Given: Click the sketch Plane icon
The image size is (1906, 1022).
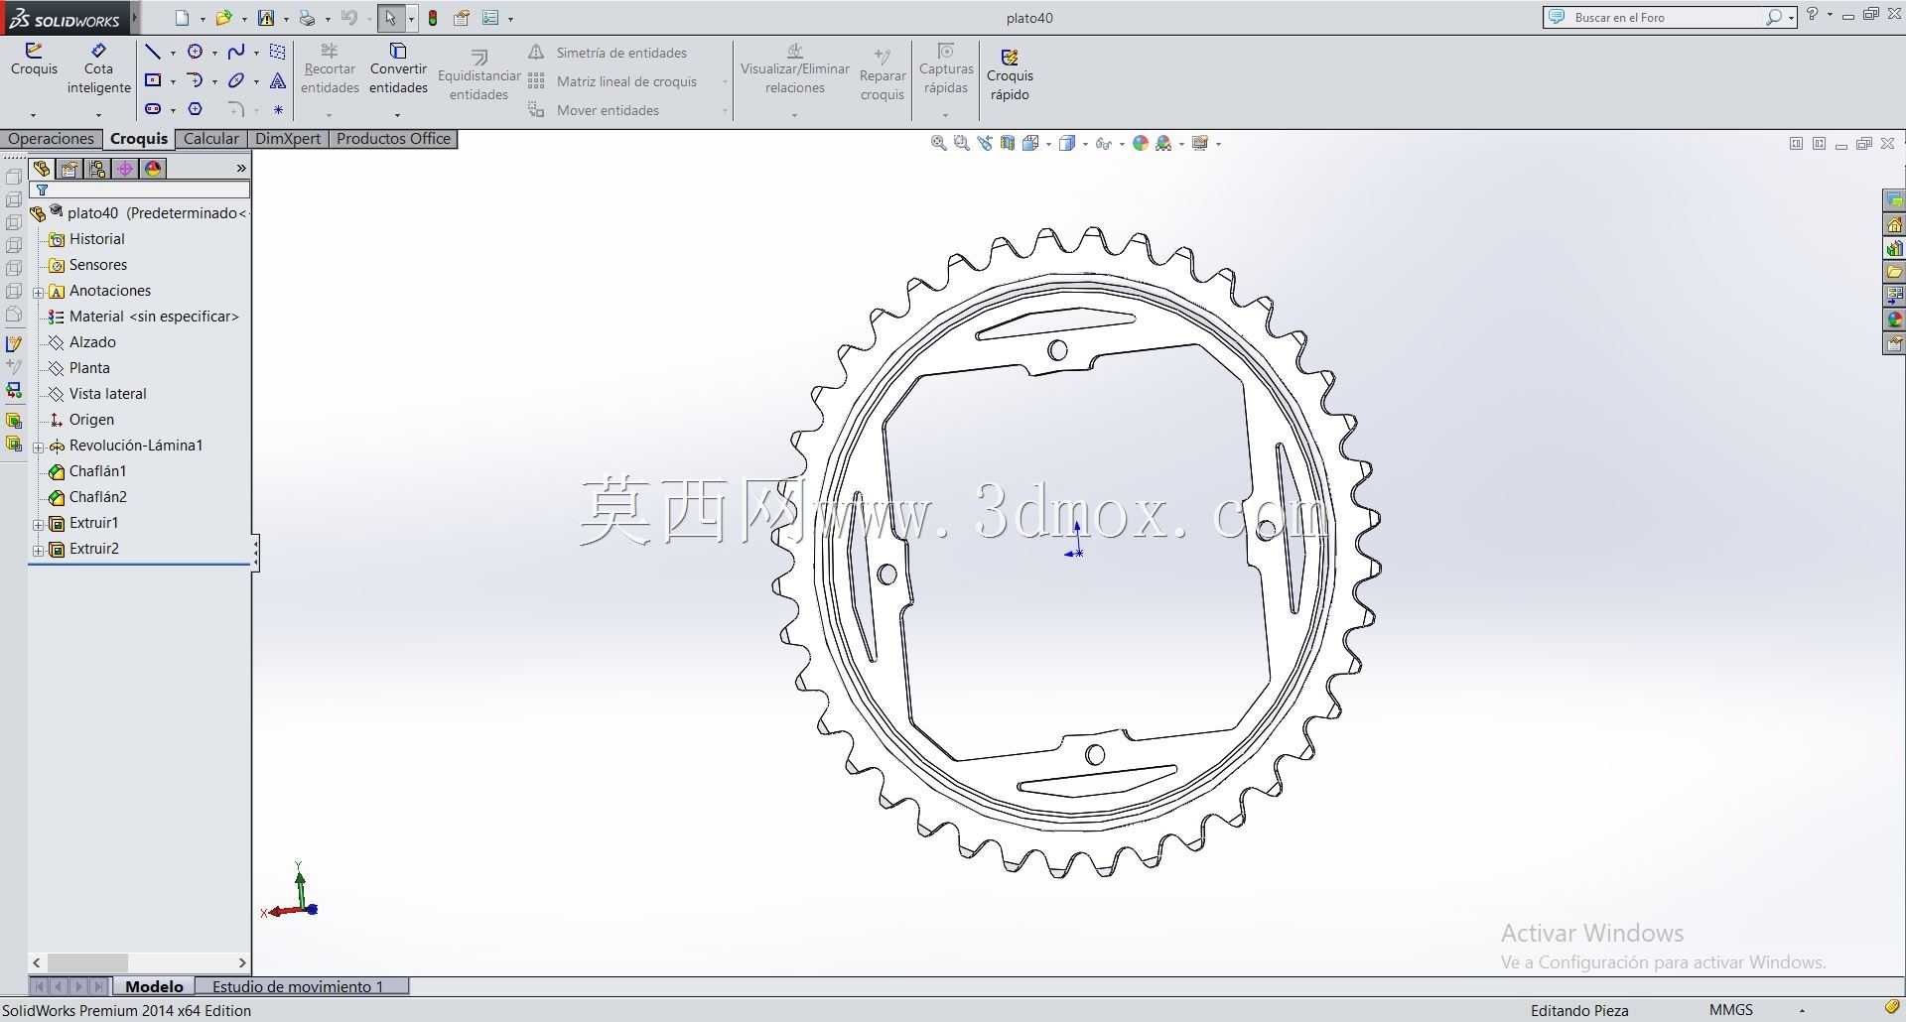Looking at the screenshot, I should [278, 52].
